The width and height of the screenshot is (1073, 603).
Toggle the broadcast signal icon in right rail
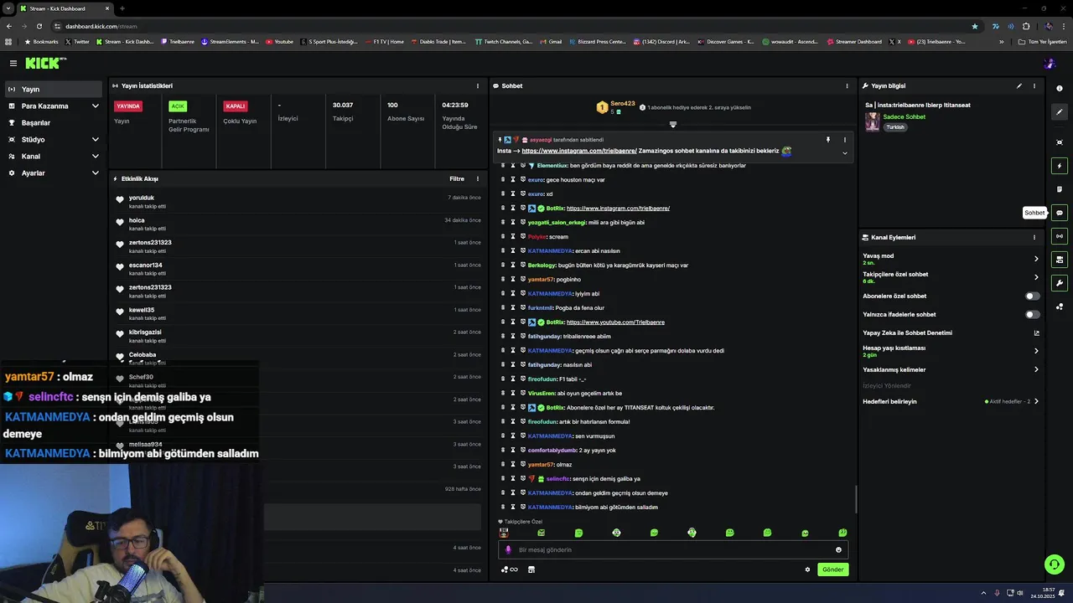tap(1060, 236)
